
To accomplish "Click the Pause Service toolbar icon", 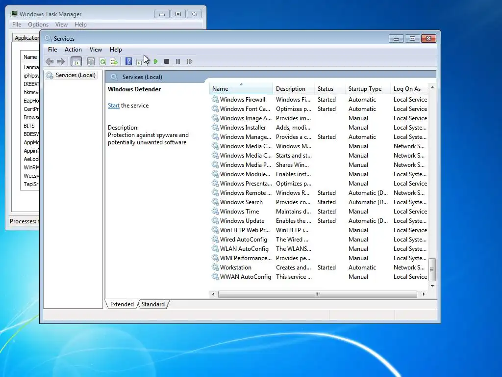I will [x=178, y=61].
